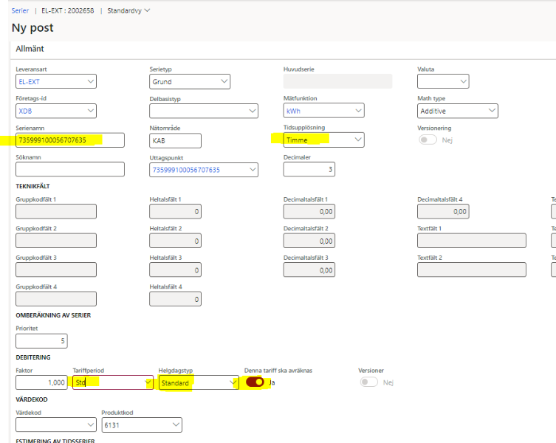Toggle 'Denna tariff ska avräknas' switch

coord(255,382)
